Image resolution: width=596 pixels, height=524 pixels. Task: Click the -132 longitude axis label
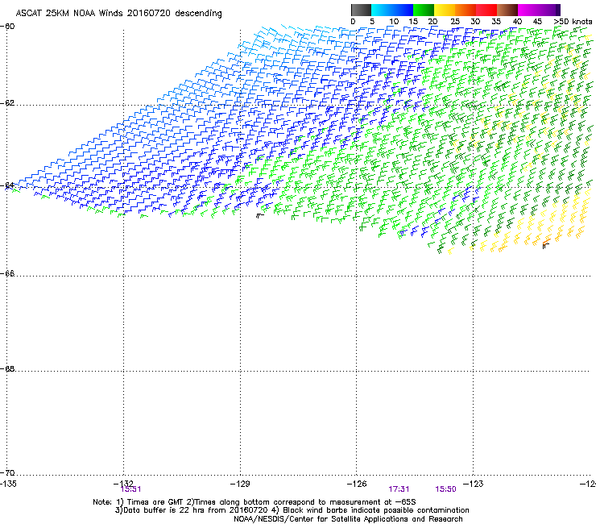[x=123, y=483]
